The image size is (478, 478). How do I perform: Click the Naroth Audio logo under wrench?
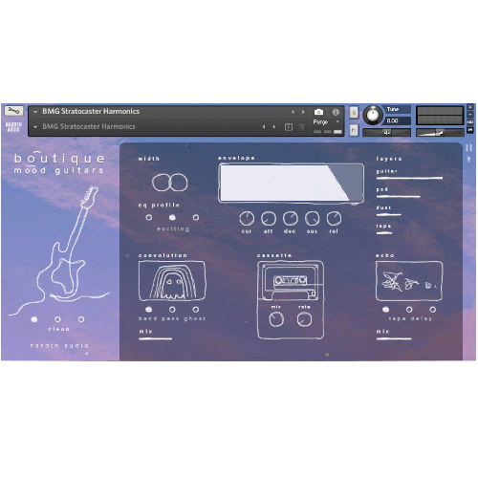13,126
